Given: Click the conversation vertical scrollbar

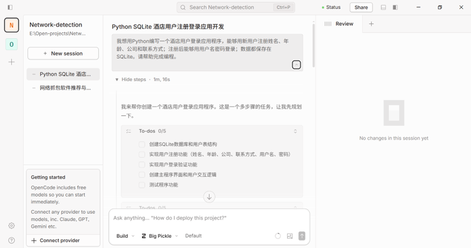Looking at the screenshot, I should click(x=313, y=45).
